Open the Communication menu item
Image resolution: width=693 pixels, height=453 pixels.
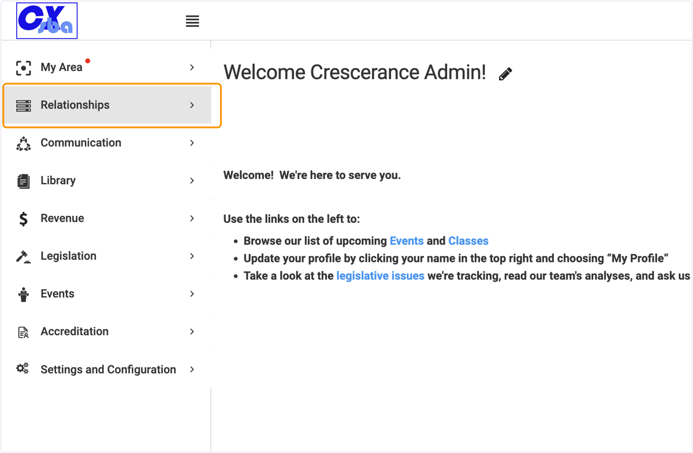[107, 143]
